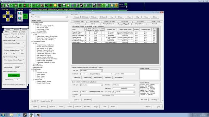Toggle the Auto Turns checkbox
Screen dimensions: 209x117
tap(126, 7)
